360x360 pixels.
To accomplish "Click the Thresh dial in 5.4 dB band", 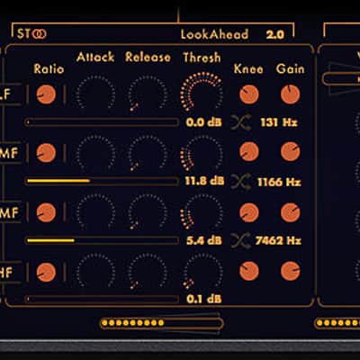I will (202, 211).
